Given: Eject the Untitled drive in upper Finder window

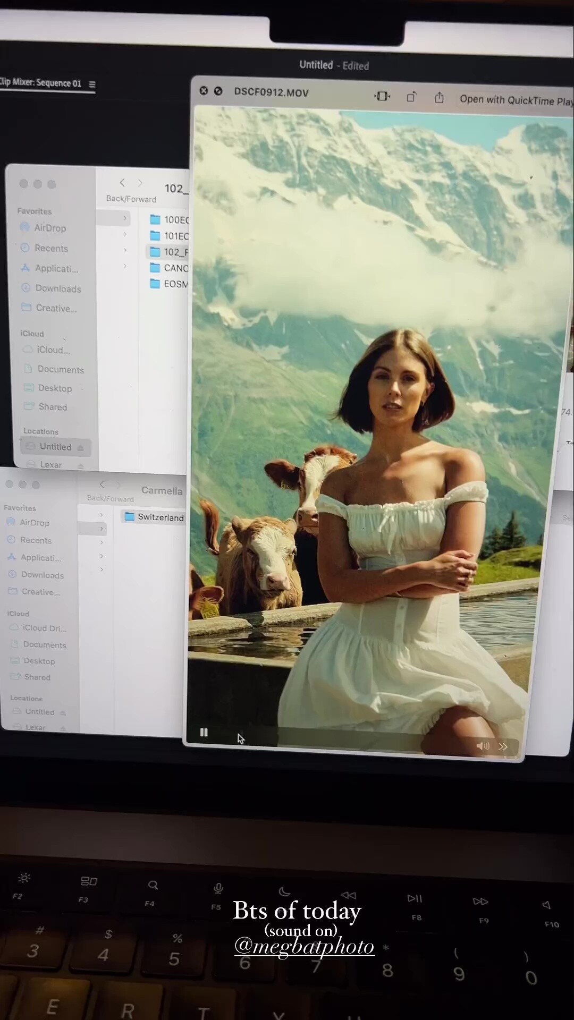Looking at the screenshot, I should click(80, 448).
